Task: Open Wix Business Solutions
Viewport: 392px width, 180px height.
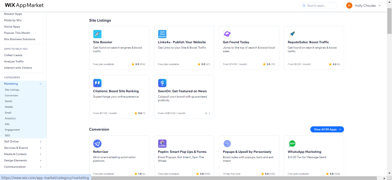Action: (x=20, y=39)
